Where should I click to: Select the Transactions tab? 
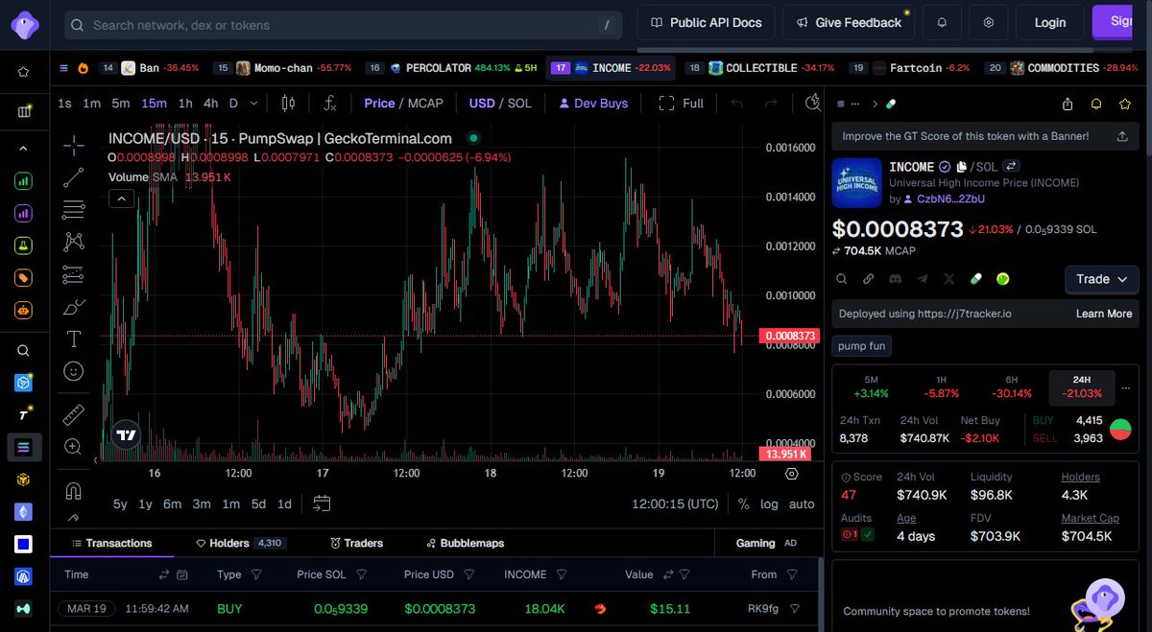(111, 543)
